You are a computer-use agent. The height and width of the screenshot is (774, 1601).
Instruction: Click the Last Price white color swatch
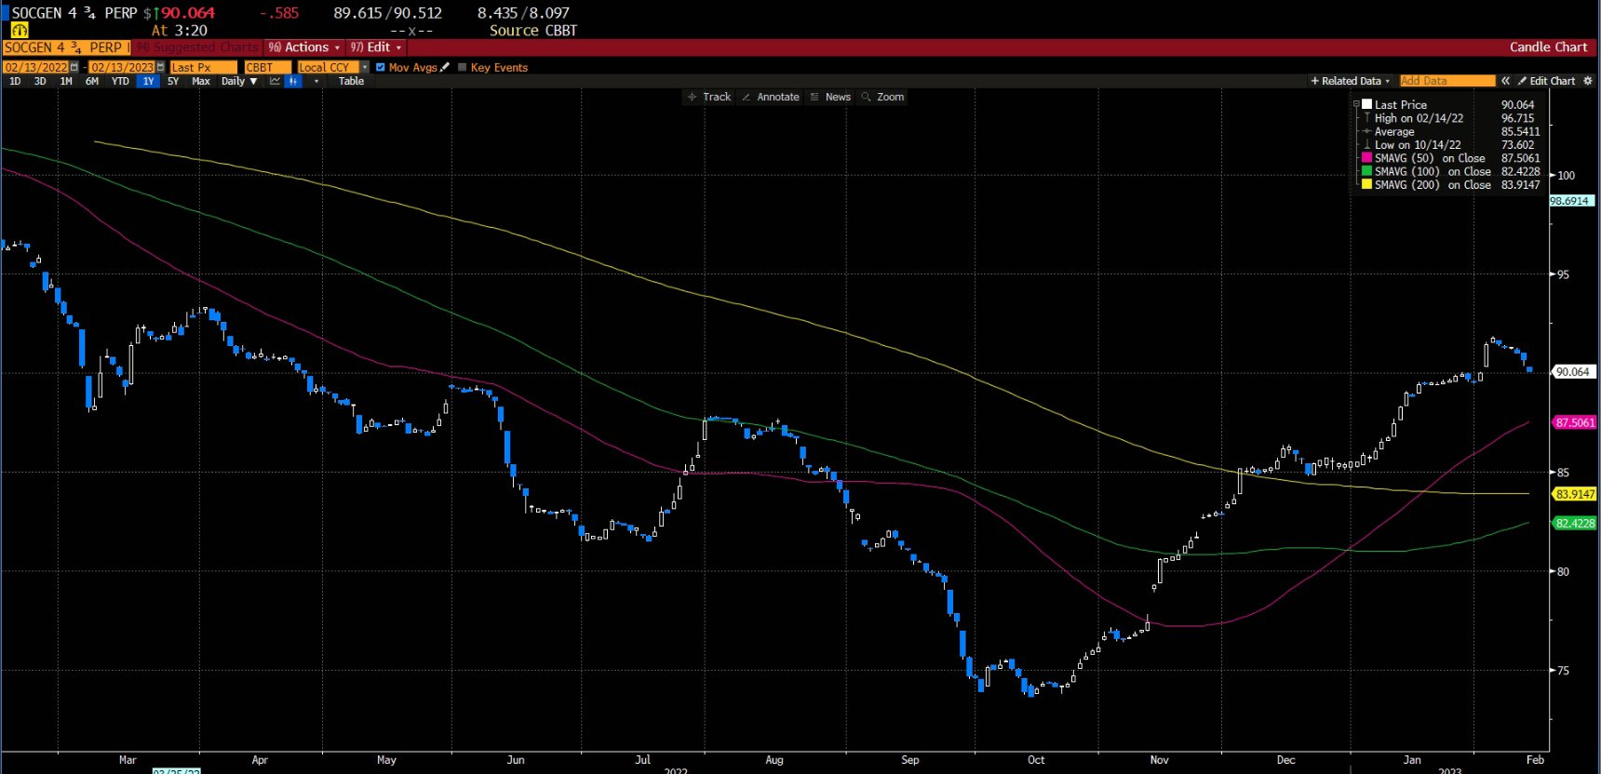[1366, 104]
